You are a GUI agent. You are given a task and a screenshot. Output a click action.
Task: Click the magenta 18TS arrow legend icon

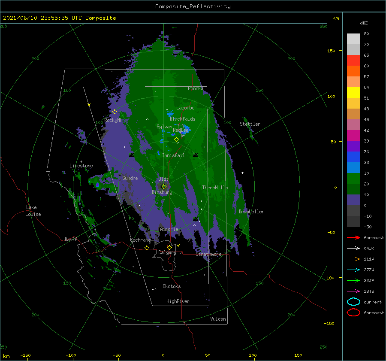353,291
